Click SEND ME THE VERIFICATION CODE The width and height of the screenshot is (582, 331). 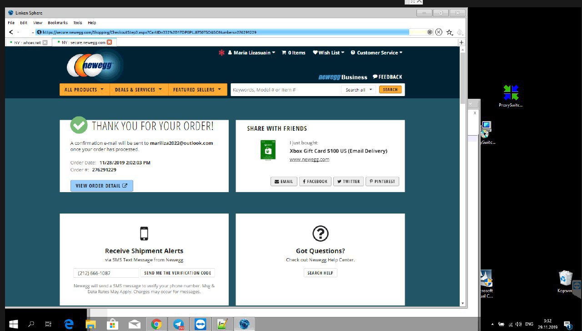point(178,273)
